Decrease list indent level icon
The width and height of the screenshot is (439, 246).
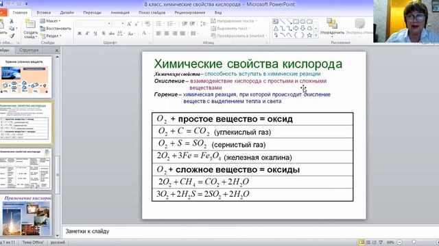pyautogui.click(x=185, y=24)
